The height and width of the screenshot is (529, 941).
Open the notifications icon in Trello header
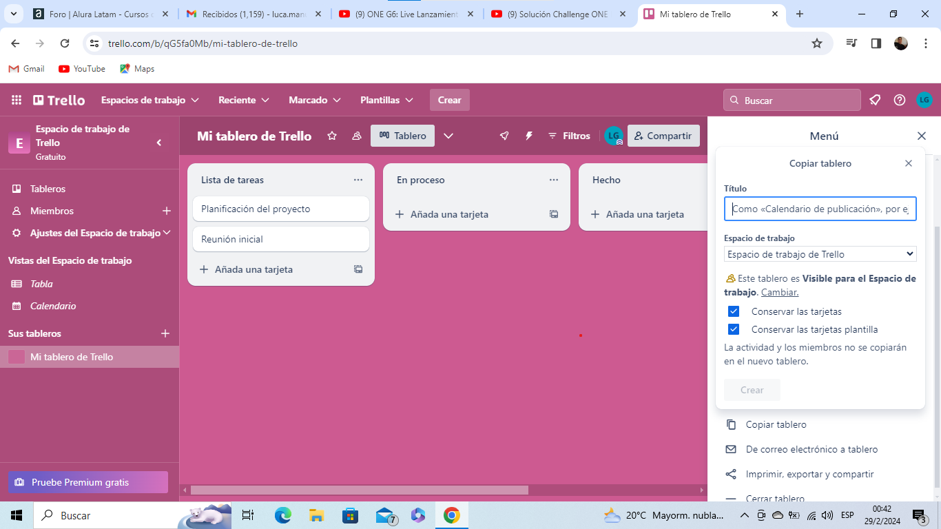875,100
